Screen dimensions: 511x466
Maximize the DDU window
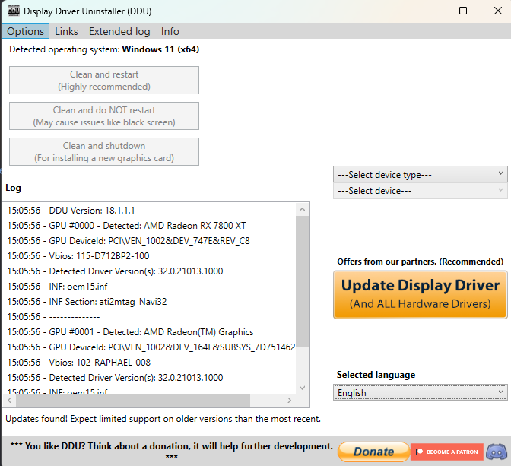pos(463,11)
